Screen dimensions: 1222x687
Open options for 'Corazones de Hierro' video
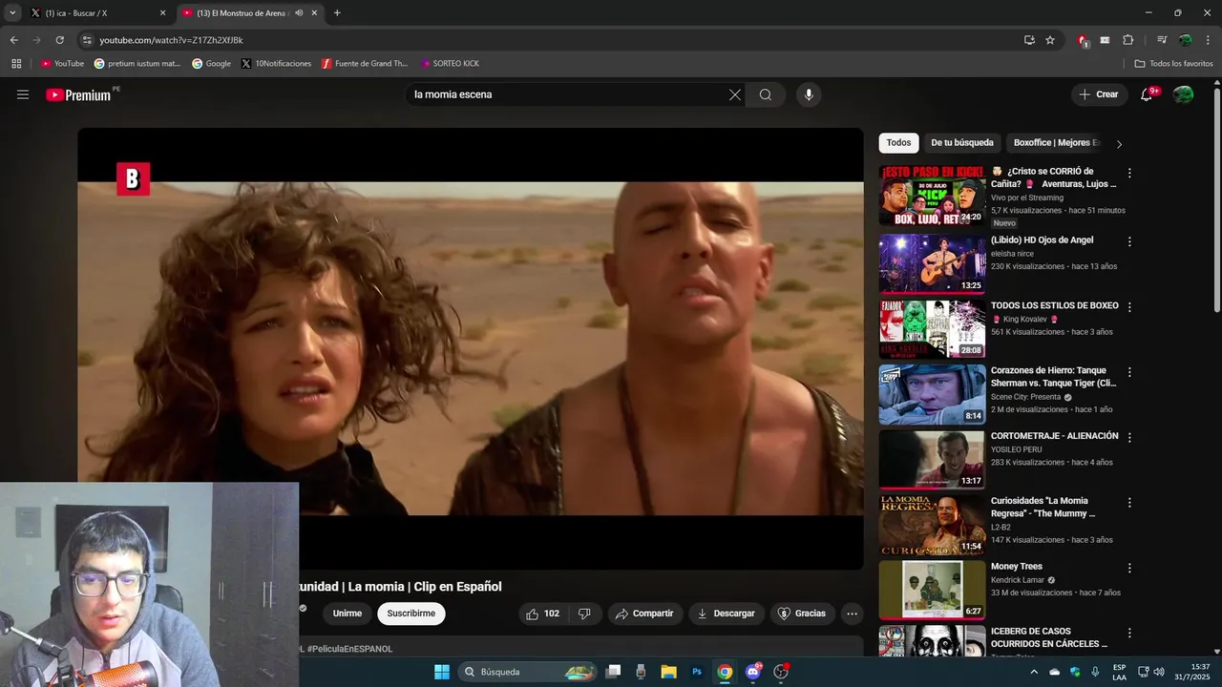click(x=1129, y=372)
